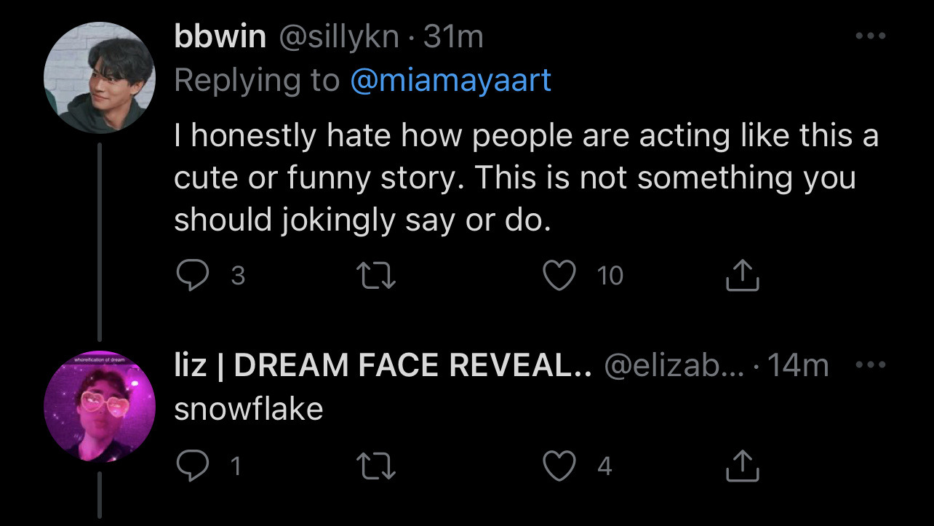Click liz | DREAM FACE REVEAL name

point(383,366)
